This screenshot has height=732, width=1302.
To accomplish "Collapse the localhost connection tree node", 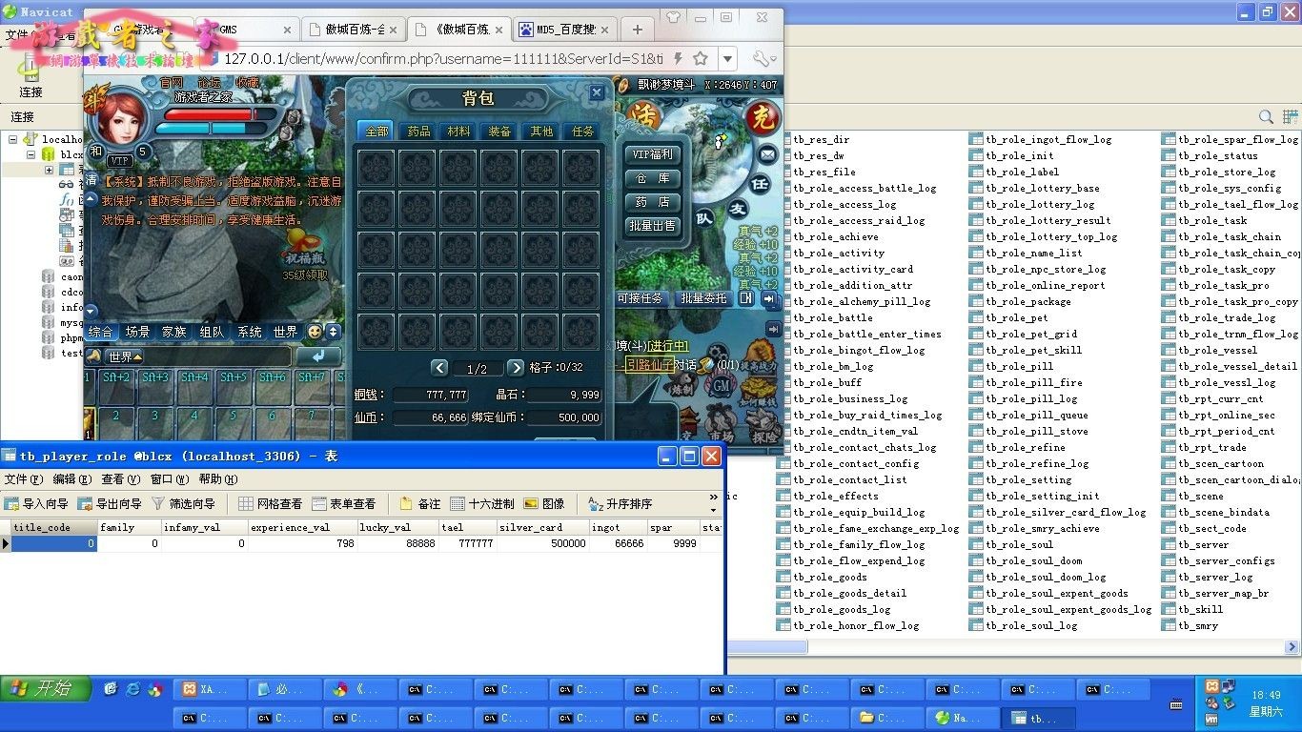I will click(x=13, y=139).
